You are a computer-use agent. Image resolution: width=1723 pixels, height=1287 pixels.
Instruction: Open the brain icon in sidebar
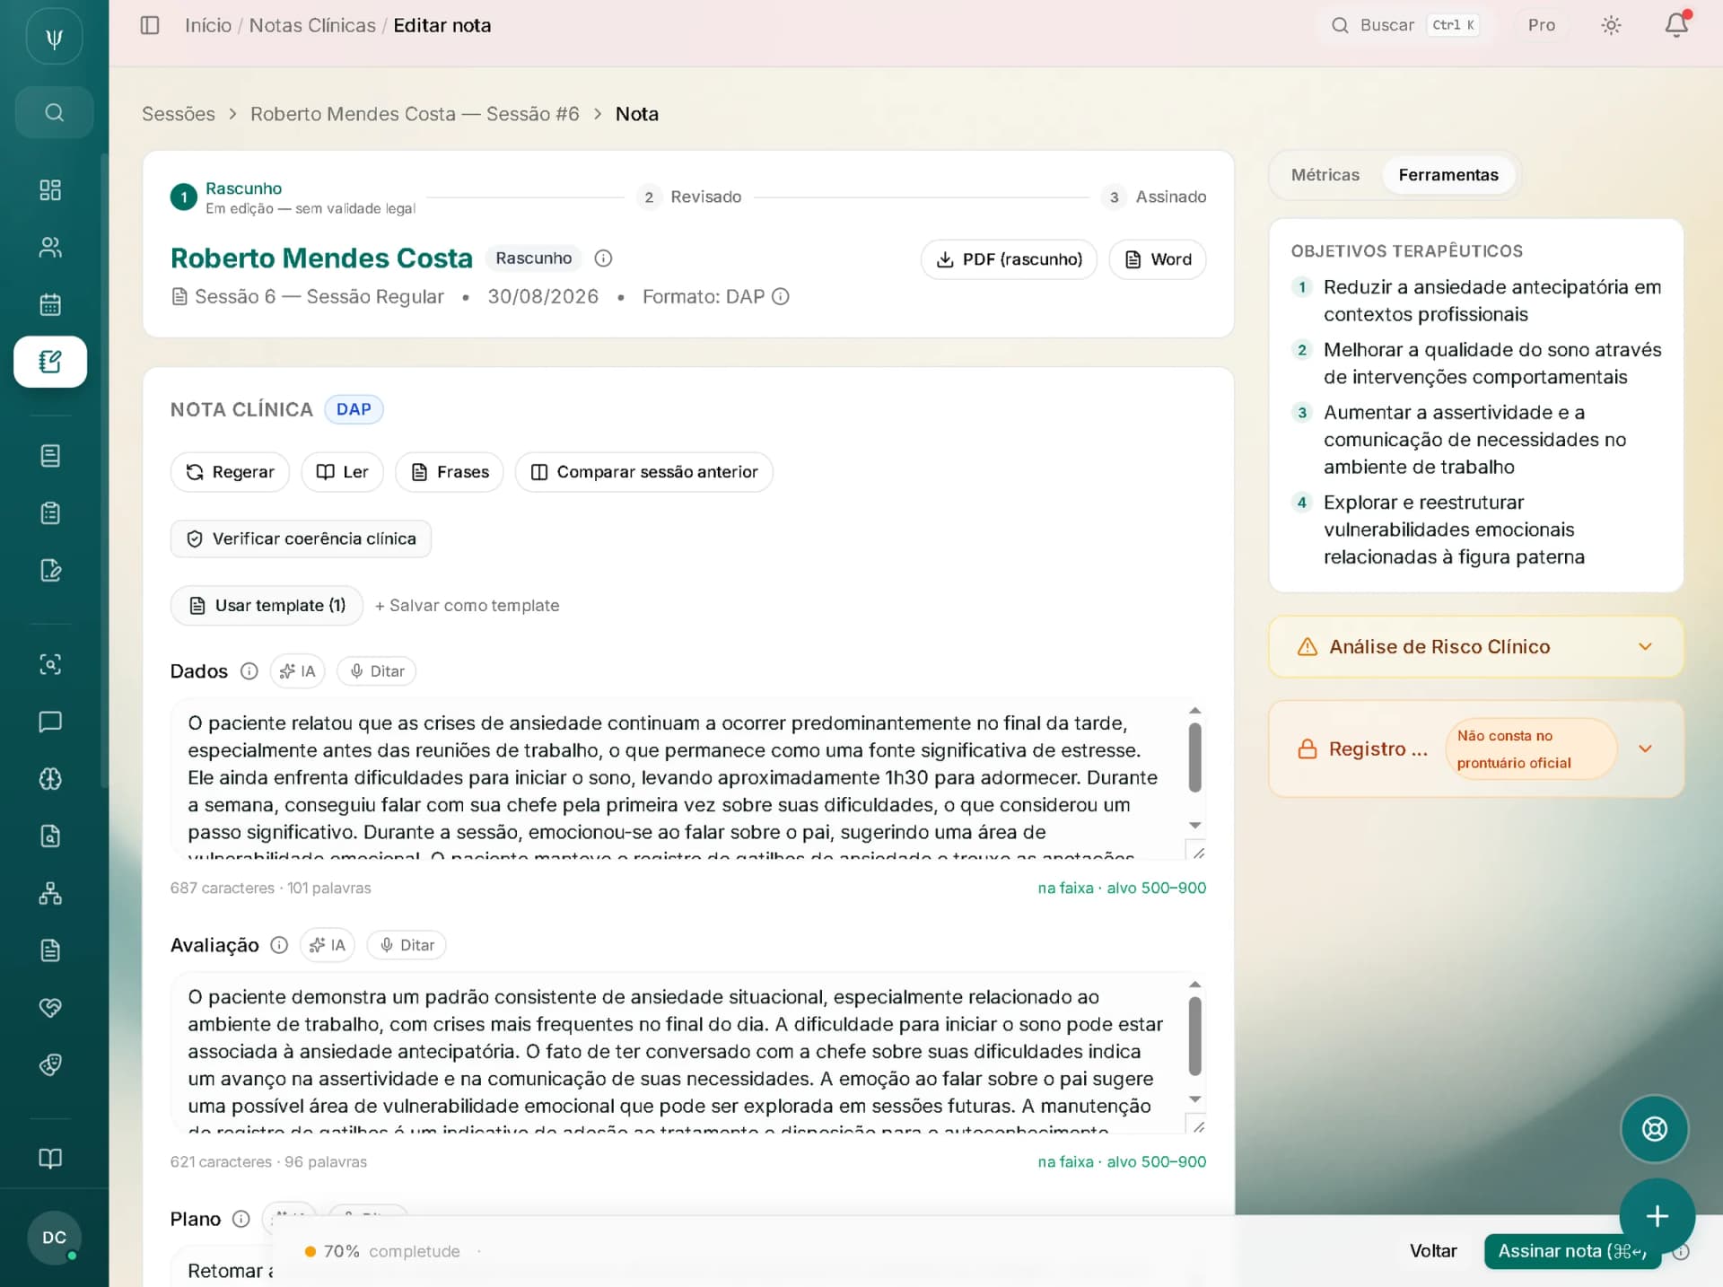pyautogui.click(x=50, y=779)
